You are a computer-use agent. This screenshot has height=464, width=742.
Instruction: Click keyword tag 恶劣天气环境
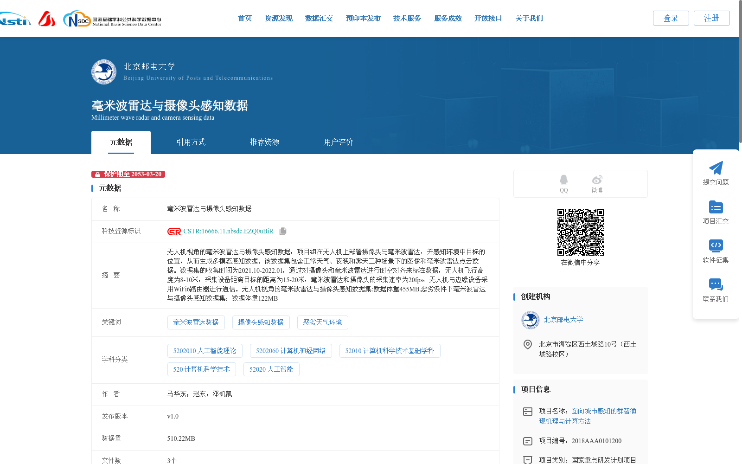click(323, 322)
